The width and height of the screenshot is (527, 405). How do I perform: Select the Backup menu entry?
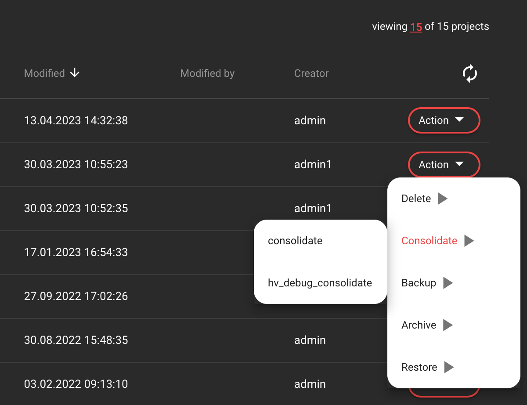(419, 283)
